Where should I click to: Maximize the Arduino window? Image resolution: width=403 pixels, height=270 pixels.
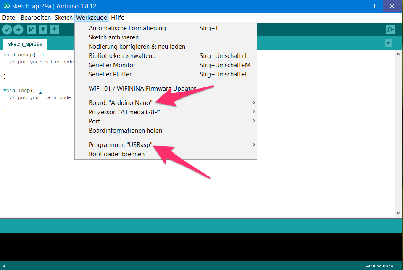tap(373, 6)
